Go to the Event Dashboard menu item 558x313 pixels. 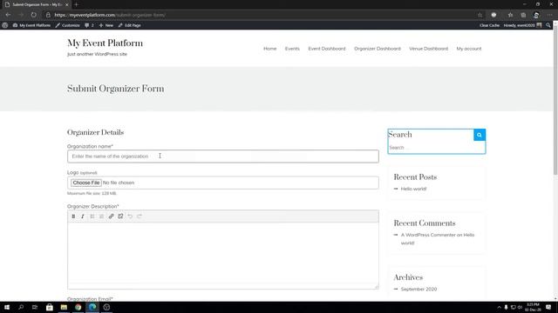pyautogui.click(x=327, y=49)
